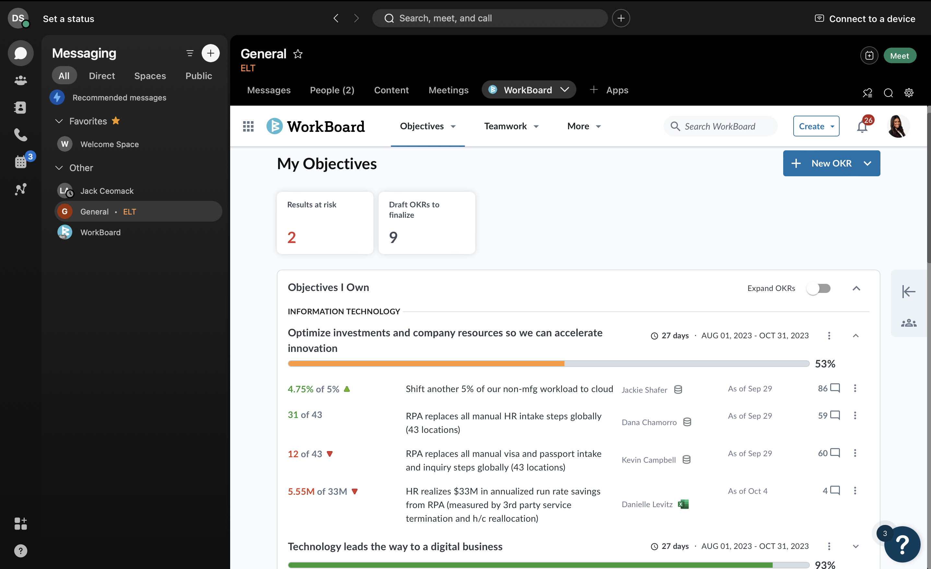Image resolution: width=931 pixels, height=569 pixels.
Task: Collapse the Favorites section
Action: click(59, 121)
